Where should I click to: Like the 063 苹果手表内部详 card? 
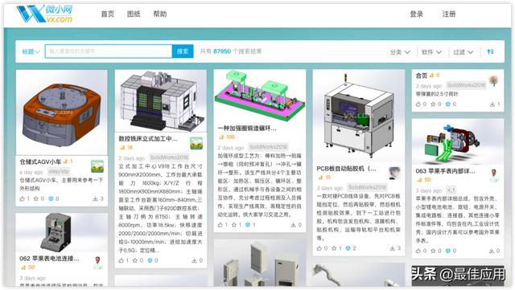point(418,251)
